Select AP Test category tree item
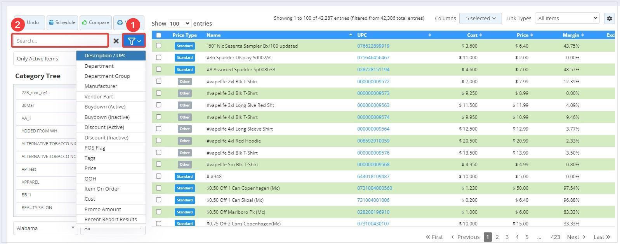The height and width of the screenshot is (244, 620). pos(46,169)
